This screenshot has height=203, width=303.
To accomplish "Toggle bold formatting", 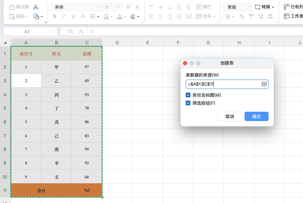I will 55,16.
